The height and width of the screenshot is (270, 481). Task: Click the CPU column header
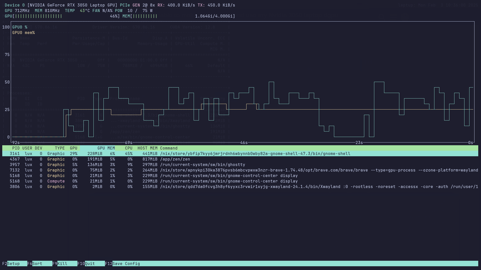pos(129,148)
